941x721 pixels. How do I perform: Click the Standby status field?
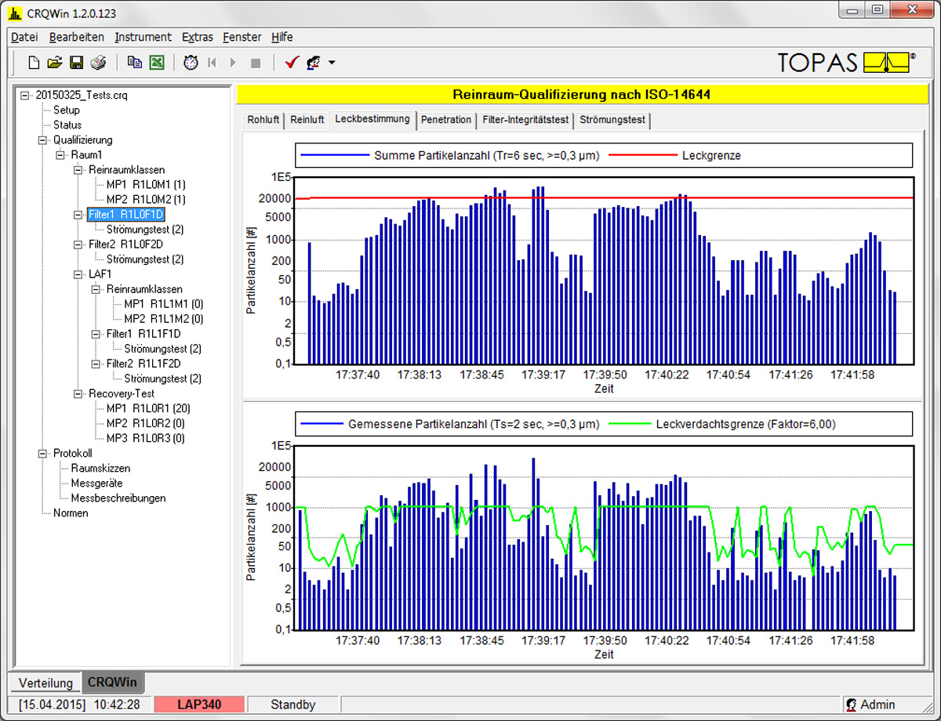point(292,705)
